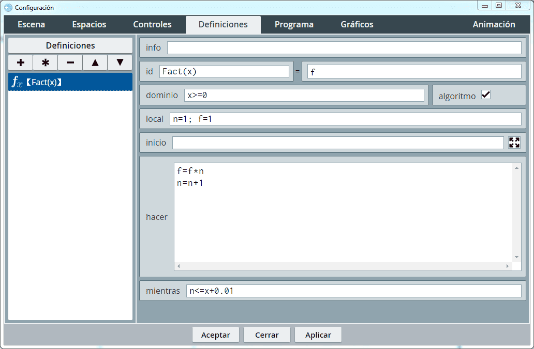Open the Espacios tab
This screenshot has width=534, height=349.
tap(89, 24)
